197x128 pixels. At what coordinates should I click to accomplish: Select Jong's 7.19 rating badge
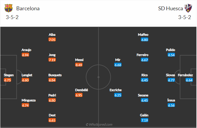click(52, 60)
